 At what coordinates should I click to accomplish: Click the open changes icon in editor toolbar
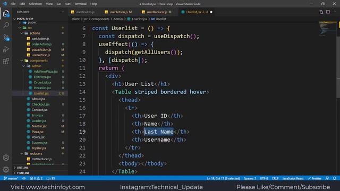tap(321, 12)
